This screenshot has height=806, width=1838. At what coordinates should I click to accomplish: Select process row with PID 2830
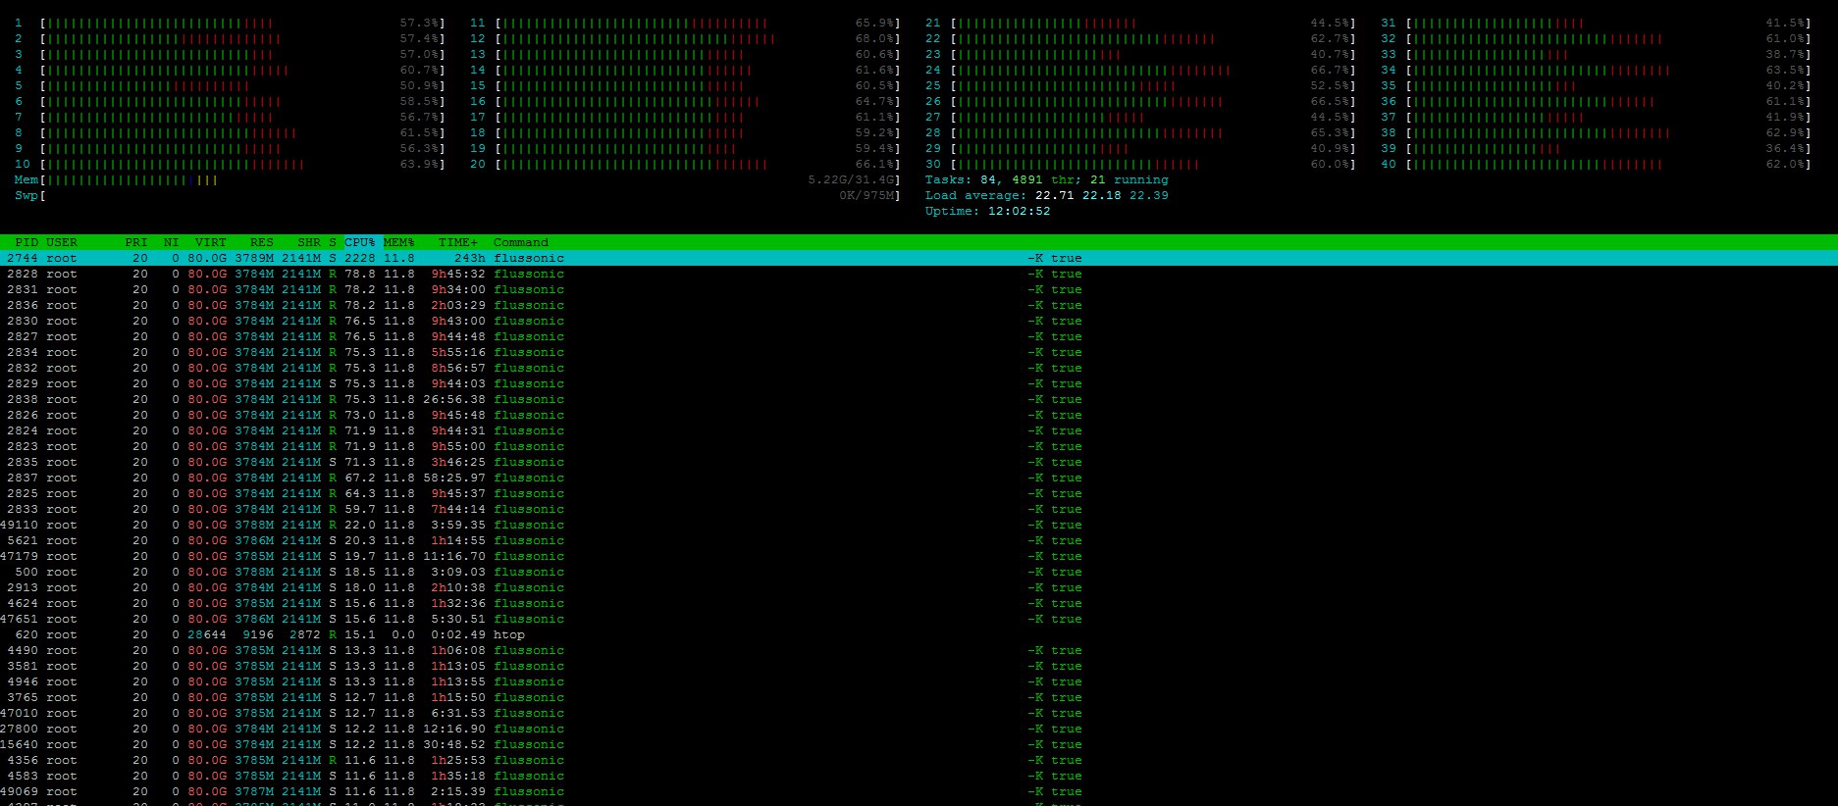click(x=919, y=321)
